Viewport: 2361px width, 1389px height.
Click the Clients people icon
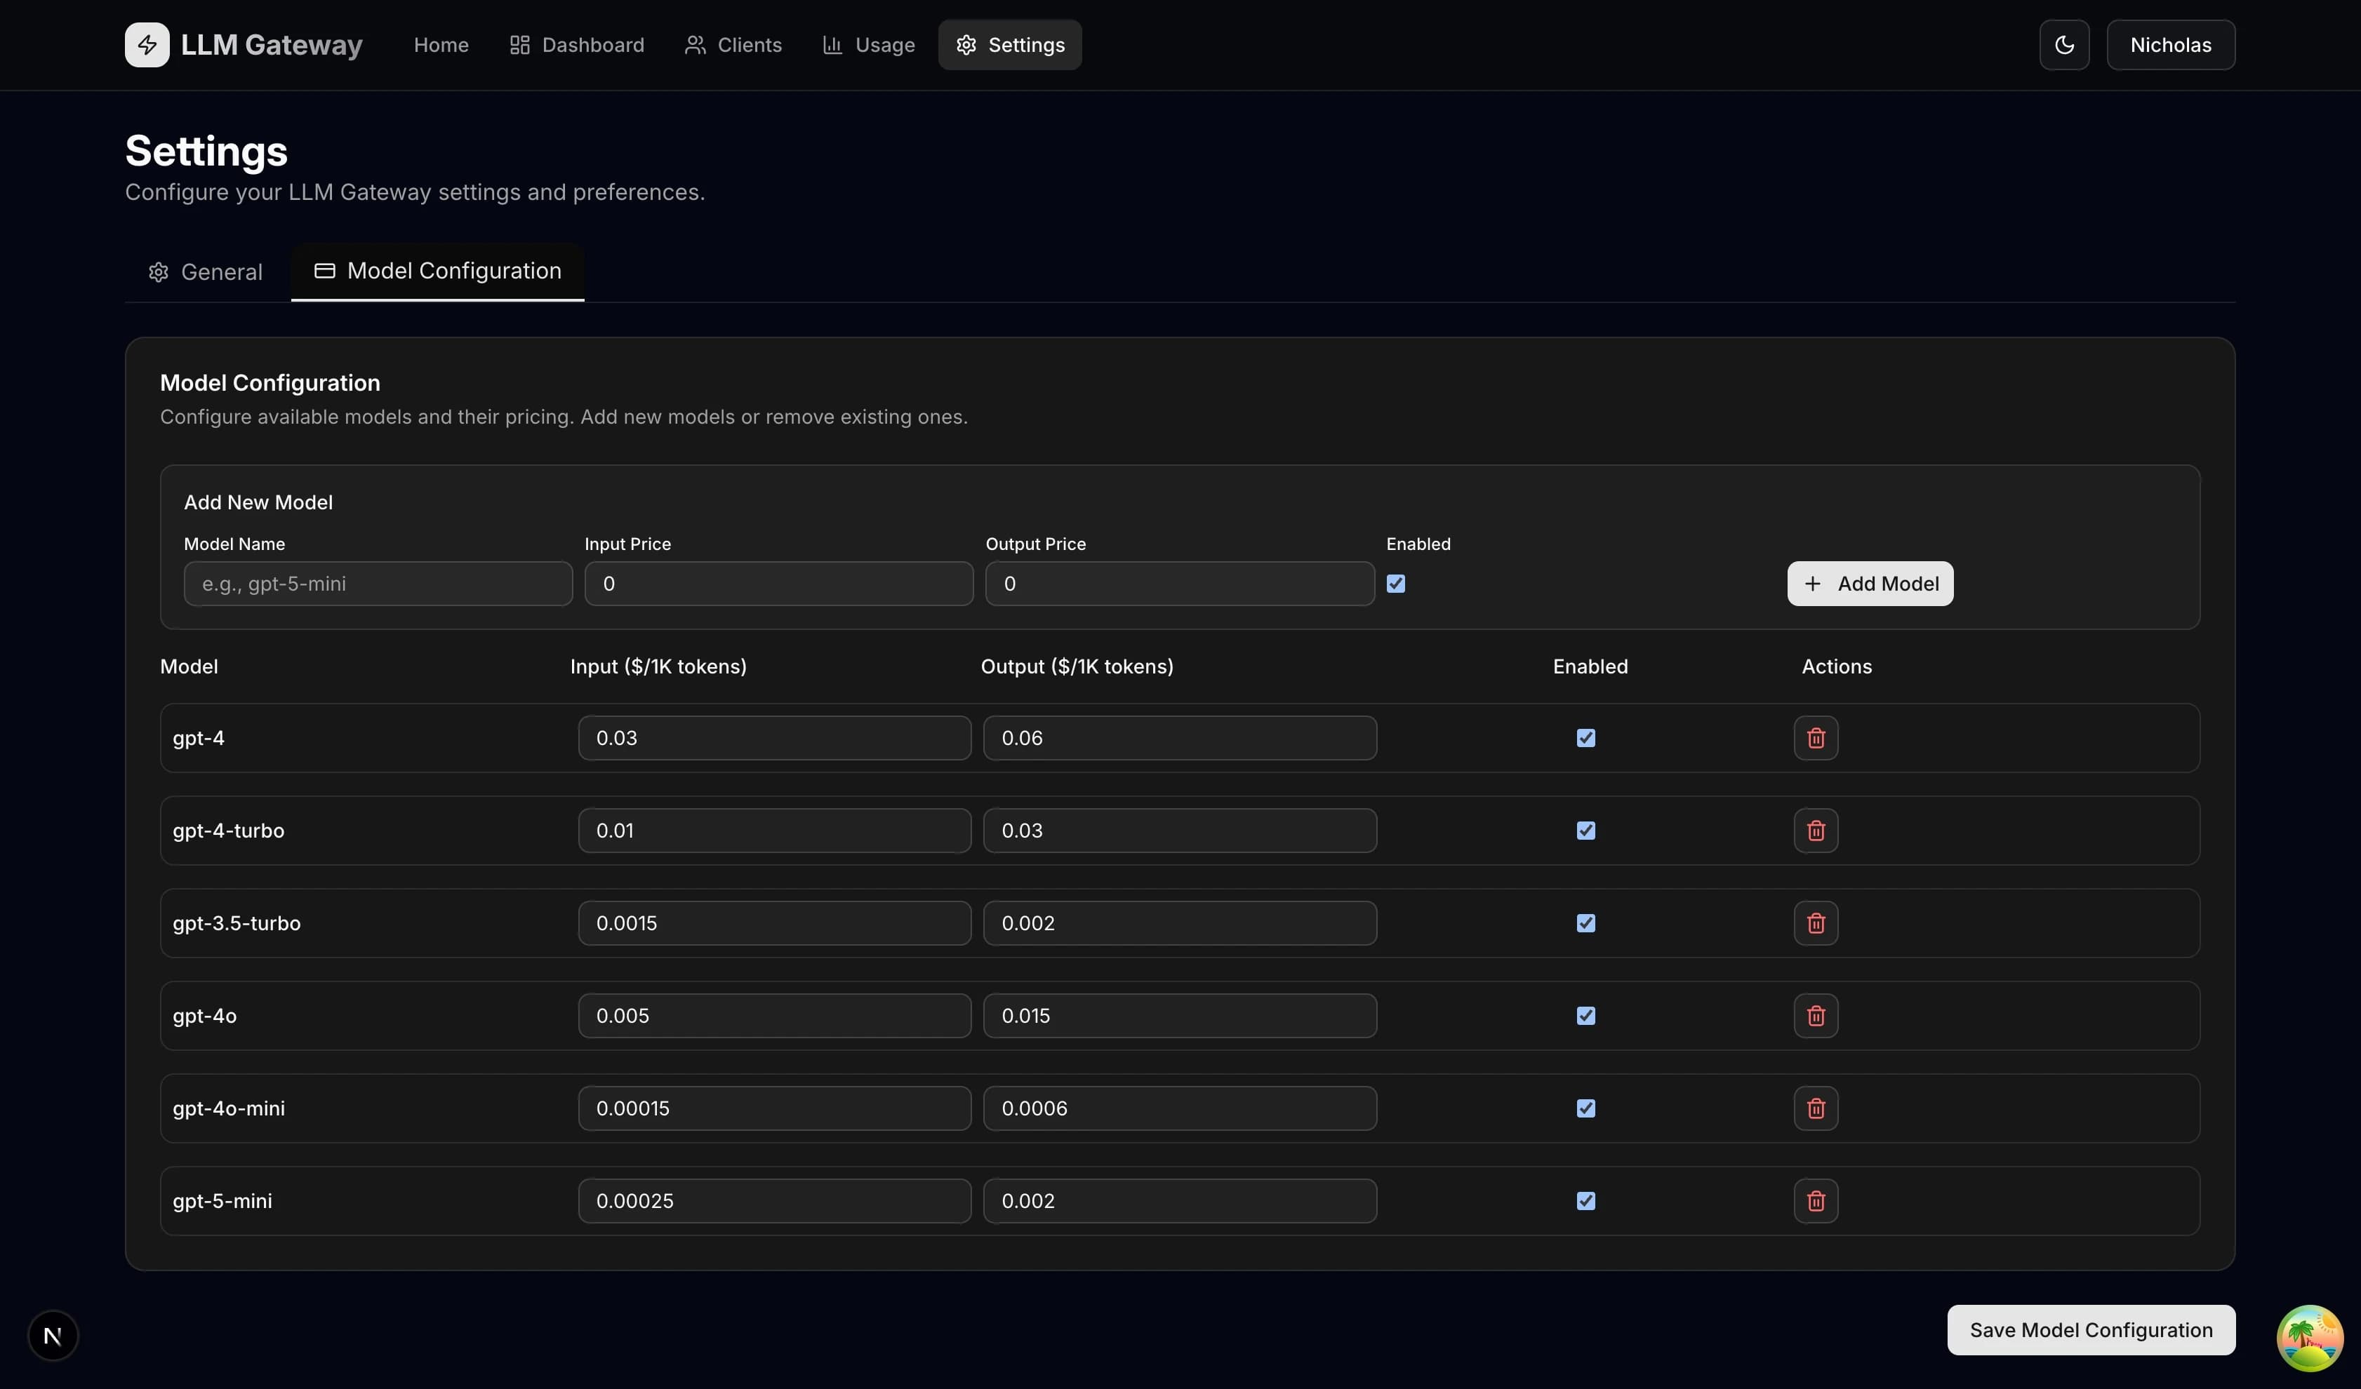694,44
